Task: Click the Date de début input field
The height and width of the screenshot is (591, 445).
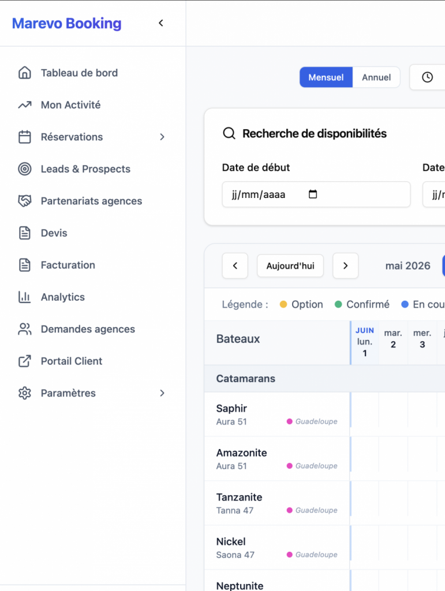Action: click(316, 194)
